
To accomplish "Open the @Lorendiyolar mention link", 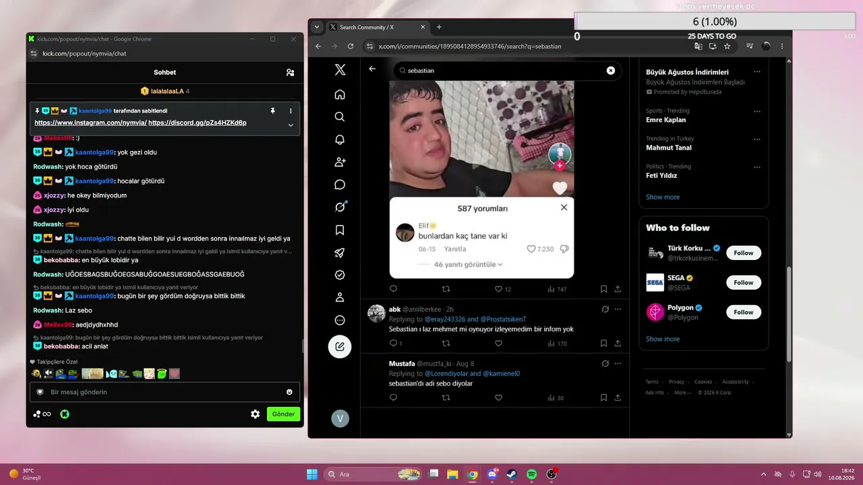I will click(x=446, y=374).
